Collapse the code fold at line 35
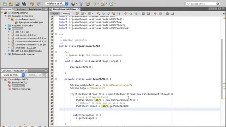This screenshot has width=226, height=127. (x=56, y=79)
